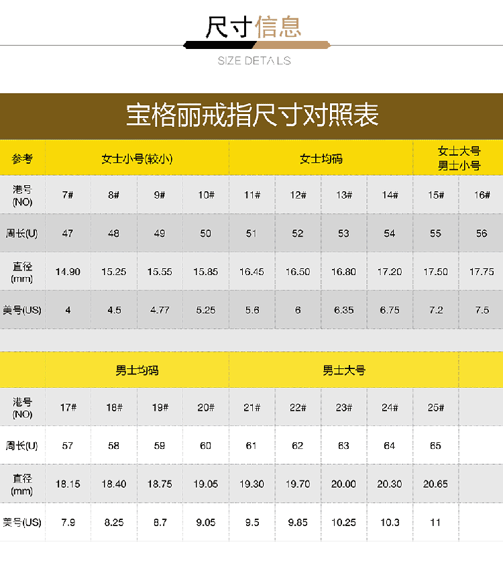Click diameter value 16.80
Screen dimensions: 503x569
point(343,272)
